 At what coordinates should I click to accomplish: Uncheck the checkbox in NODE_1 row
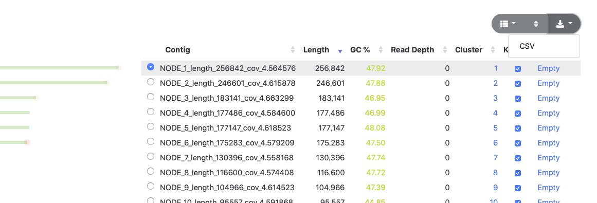tap(518, 69)
